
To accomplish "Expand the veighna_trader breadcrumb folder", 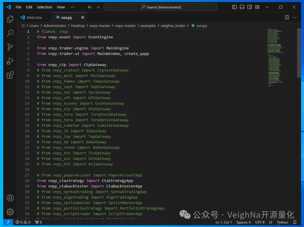I will pos(173,26).
